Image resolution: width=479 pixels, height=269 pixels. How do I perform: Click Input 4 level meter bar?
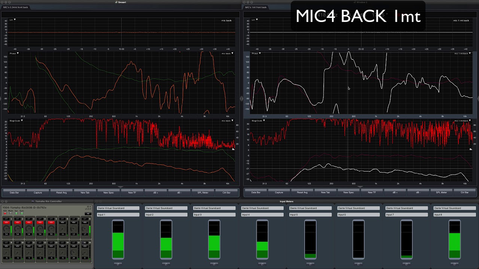(x=262, y=239)
